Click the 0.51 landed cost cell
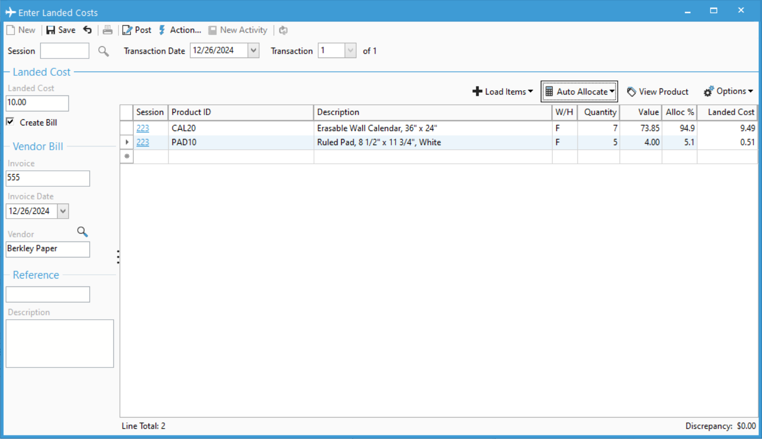Viewport: 762px width, 439px height. coord(727,142)
